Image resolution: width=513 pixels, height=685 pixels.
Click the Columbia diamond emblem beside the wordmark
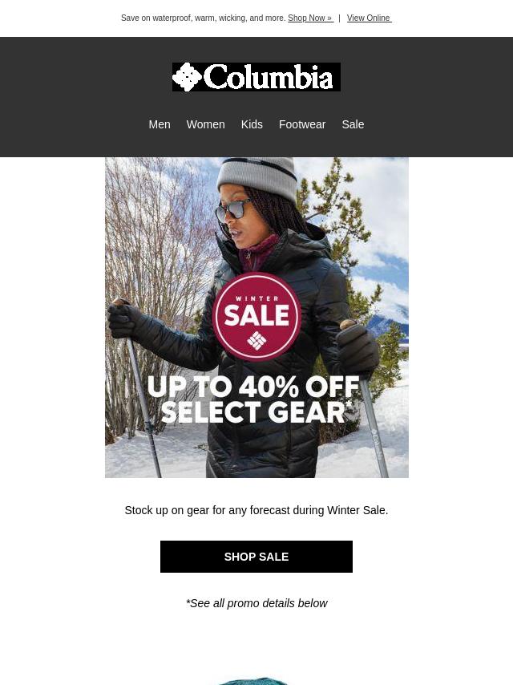point(187,77)
